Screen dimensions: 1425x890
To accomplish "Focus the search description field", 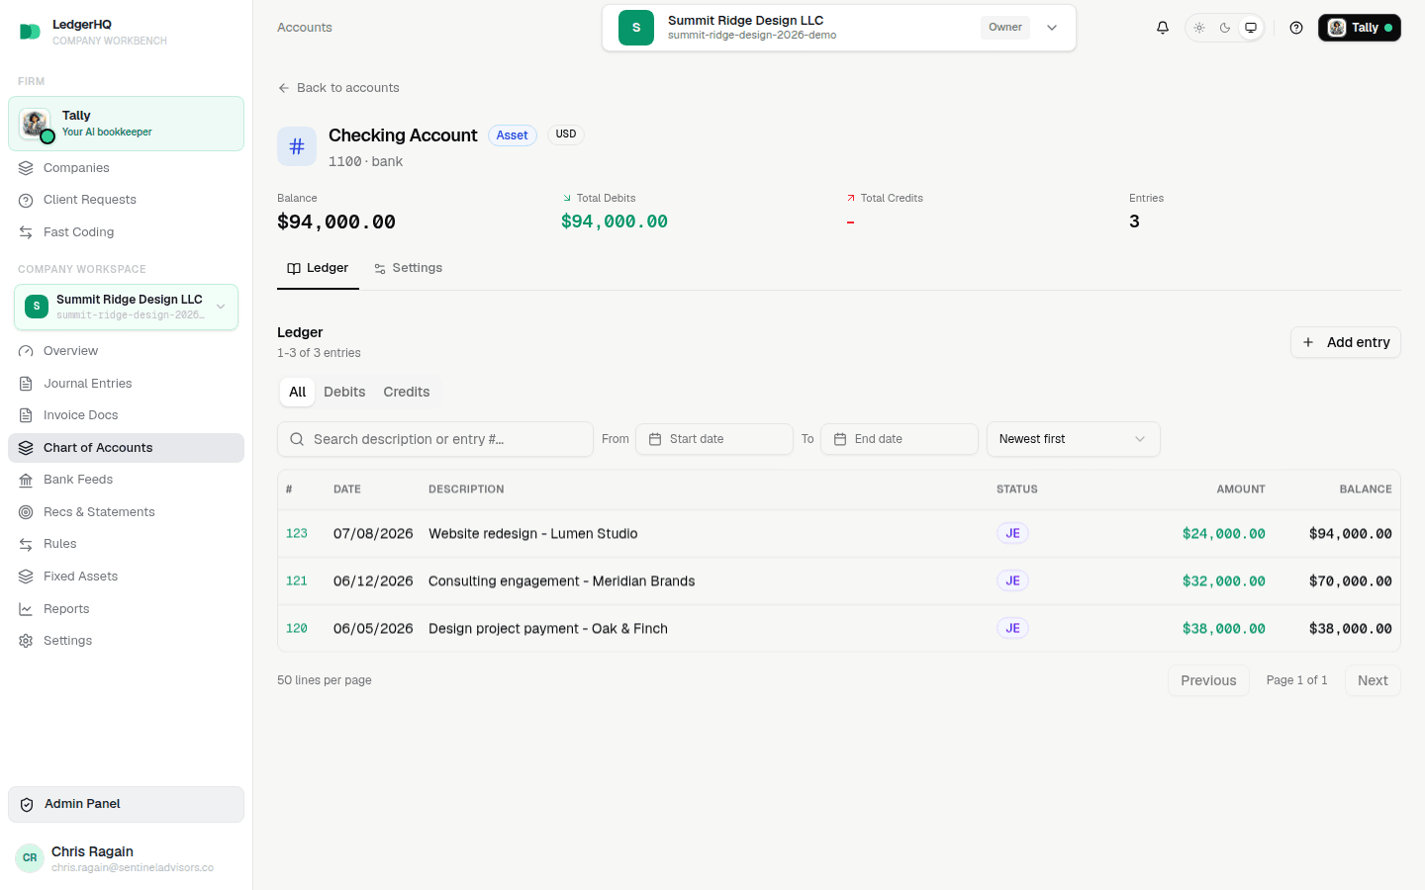I will [x=435, y=439].
